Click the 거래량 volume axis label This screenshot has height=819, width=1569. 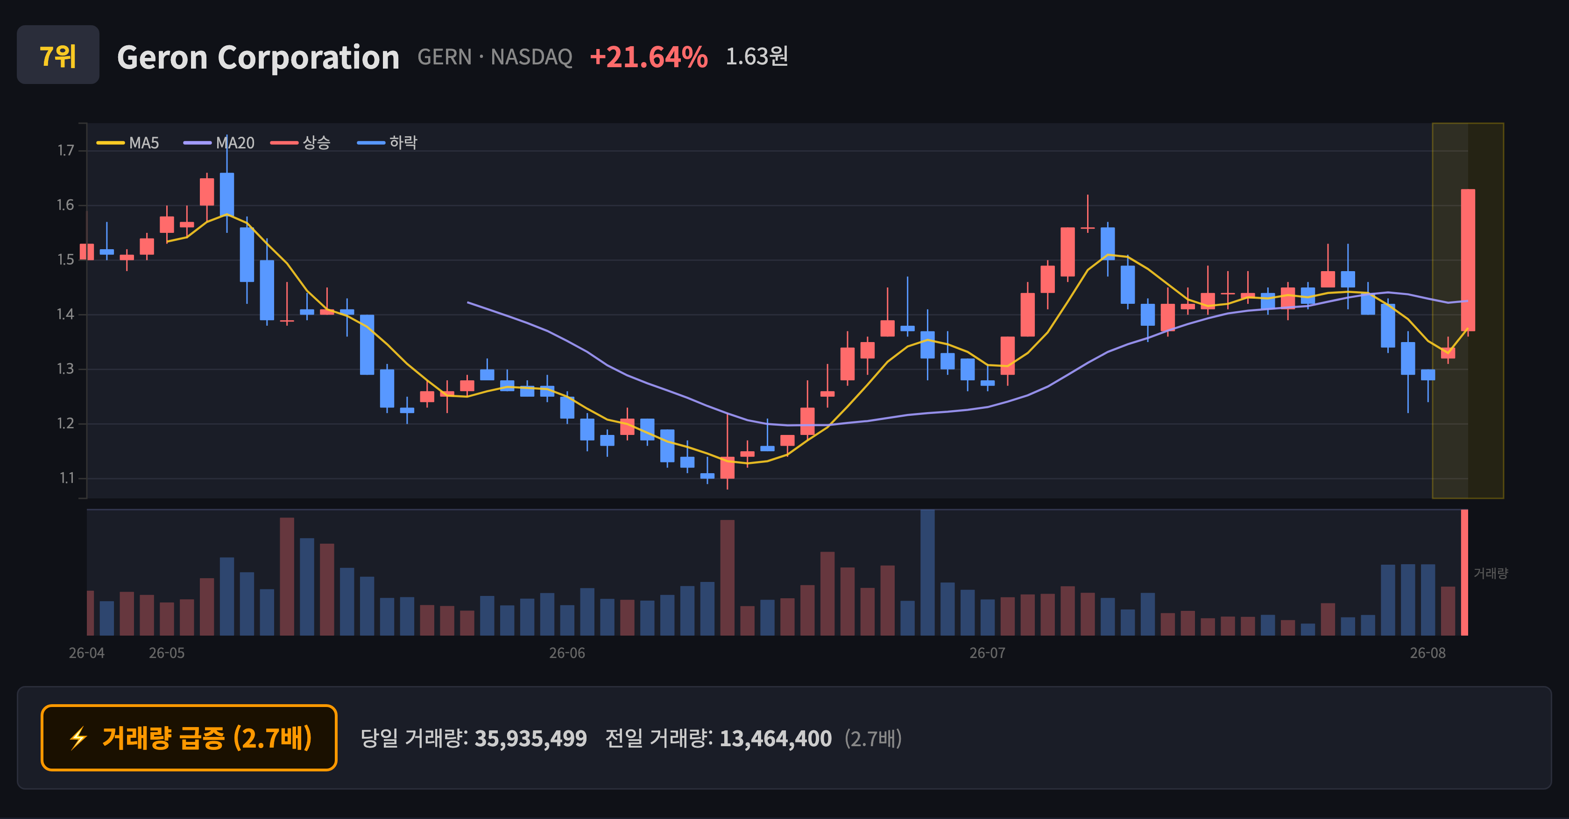coord(1491,573)
